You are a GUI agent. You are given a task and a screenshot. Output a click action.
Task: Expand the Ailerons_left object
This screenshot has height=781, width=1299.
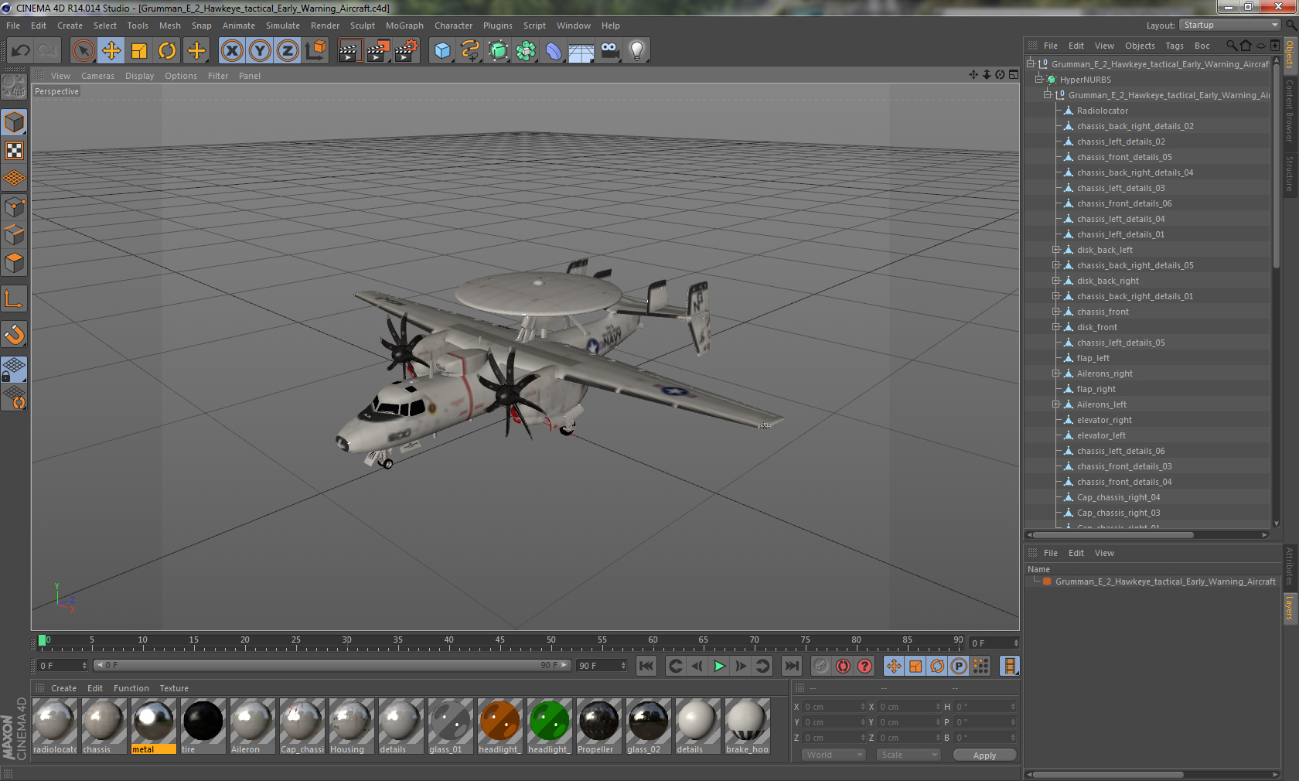[x=1056, y=404]
